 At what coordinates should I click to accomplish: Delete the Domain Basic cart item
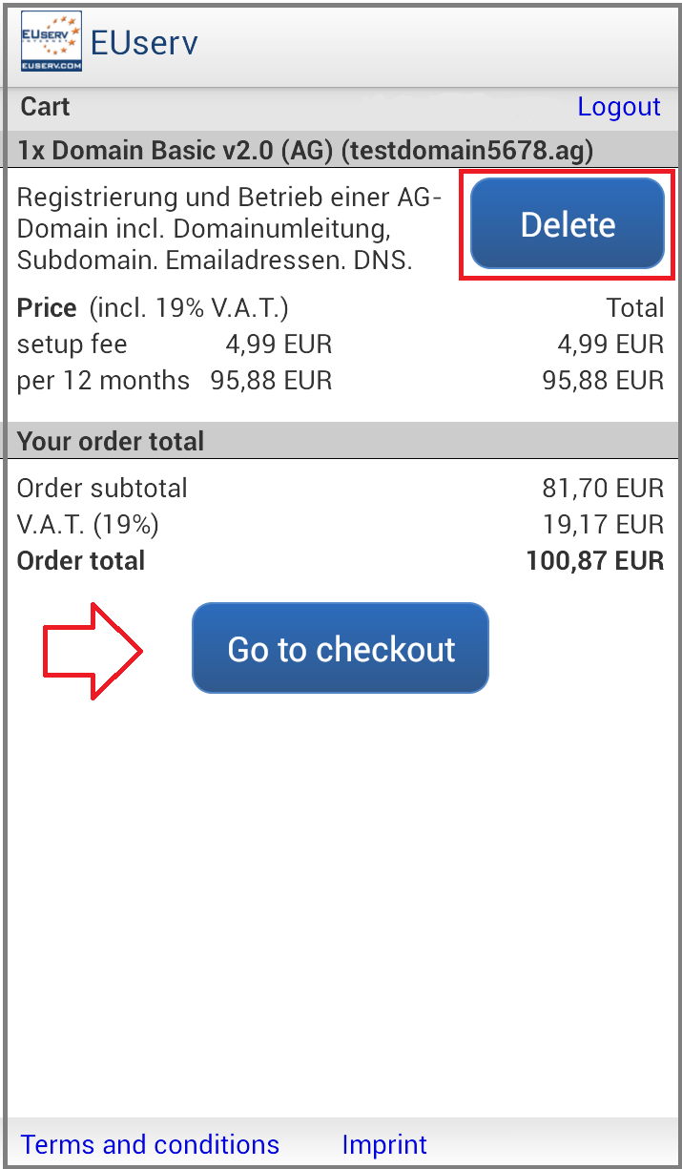[x=568, y=224]
